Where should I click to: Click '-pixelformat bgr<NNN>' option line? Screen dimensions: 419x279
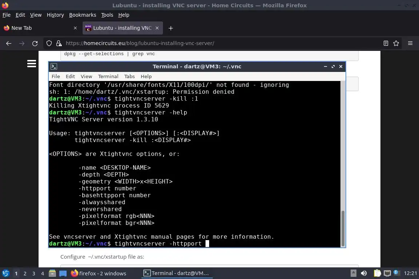point(116,223)
